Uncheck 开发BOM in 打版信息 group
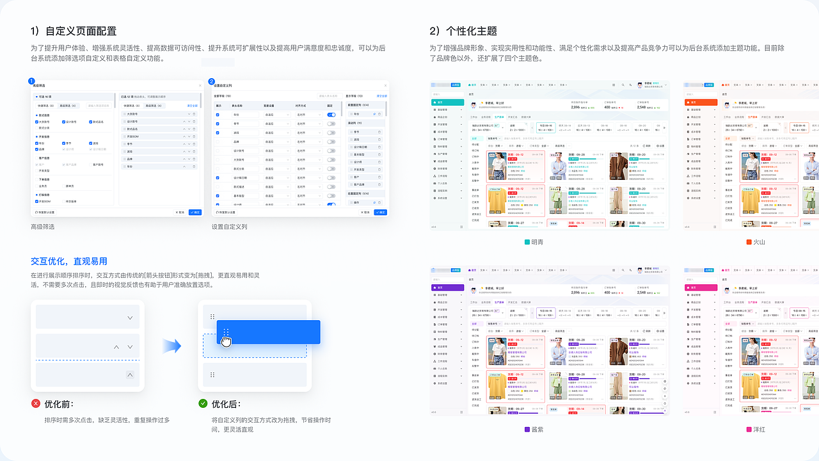 [x=36, y=201]
